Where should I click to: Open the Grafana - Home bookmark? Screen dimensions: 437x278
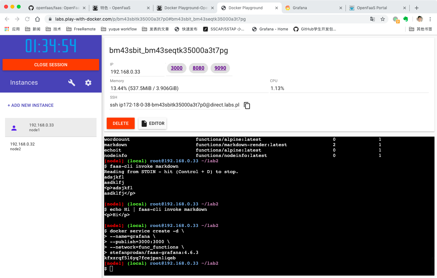pyautogui.click(x=270, y=29)
